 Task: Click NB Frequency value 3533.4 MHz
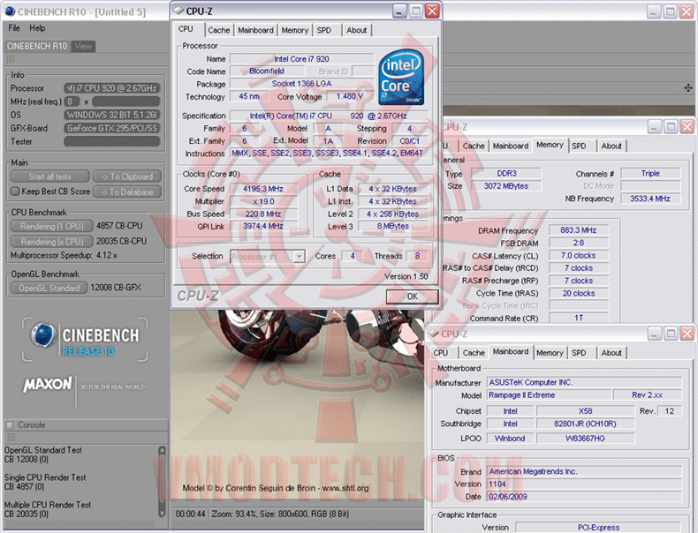click(650, 199)
